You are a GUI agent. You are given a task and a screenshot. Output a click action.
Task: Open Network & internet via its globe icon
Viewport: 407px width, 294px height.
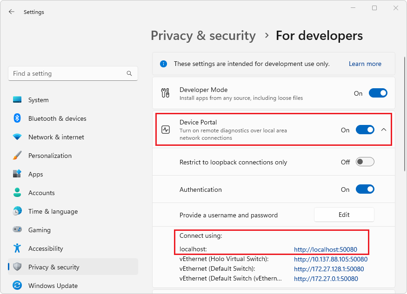coord(18,137)
